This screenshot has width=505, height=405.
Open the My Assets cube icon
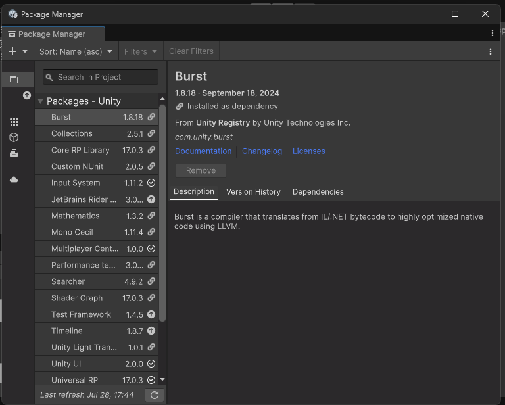pos(14,137)
